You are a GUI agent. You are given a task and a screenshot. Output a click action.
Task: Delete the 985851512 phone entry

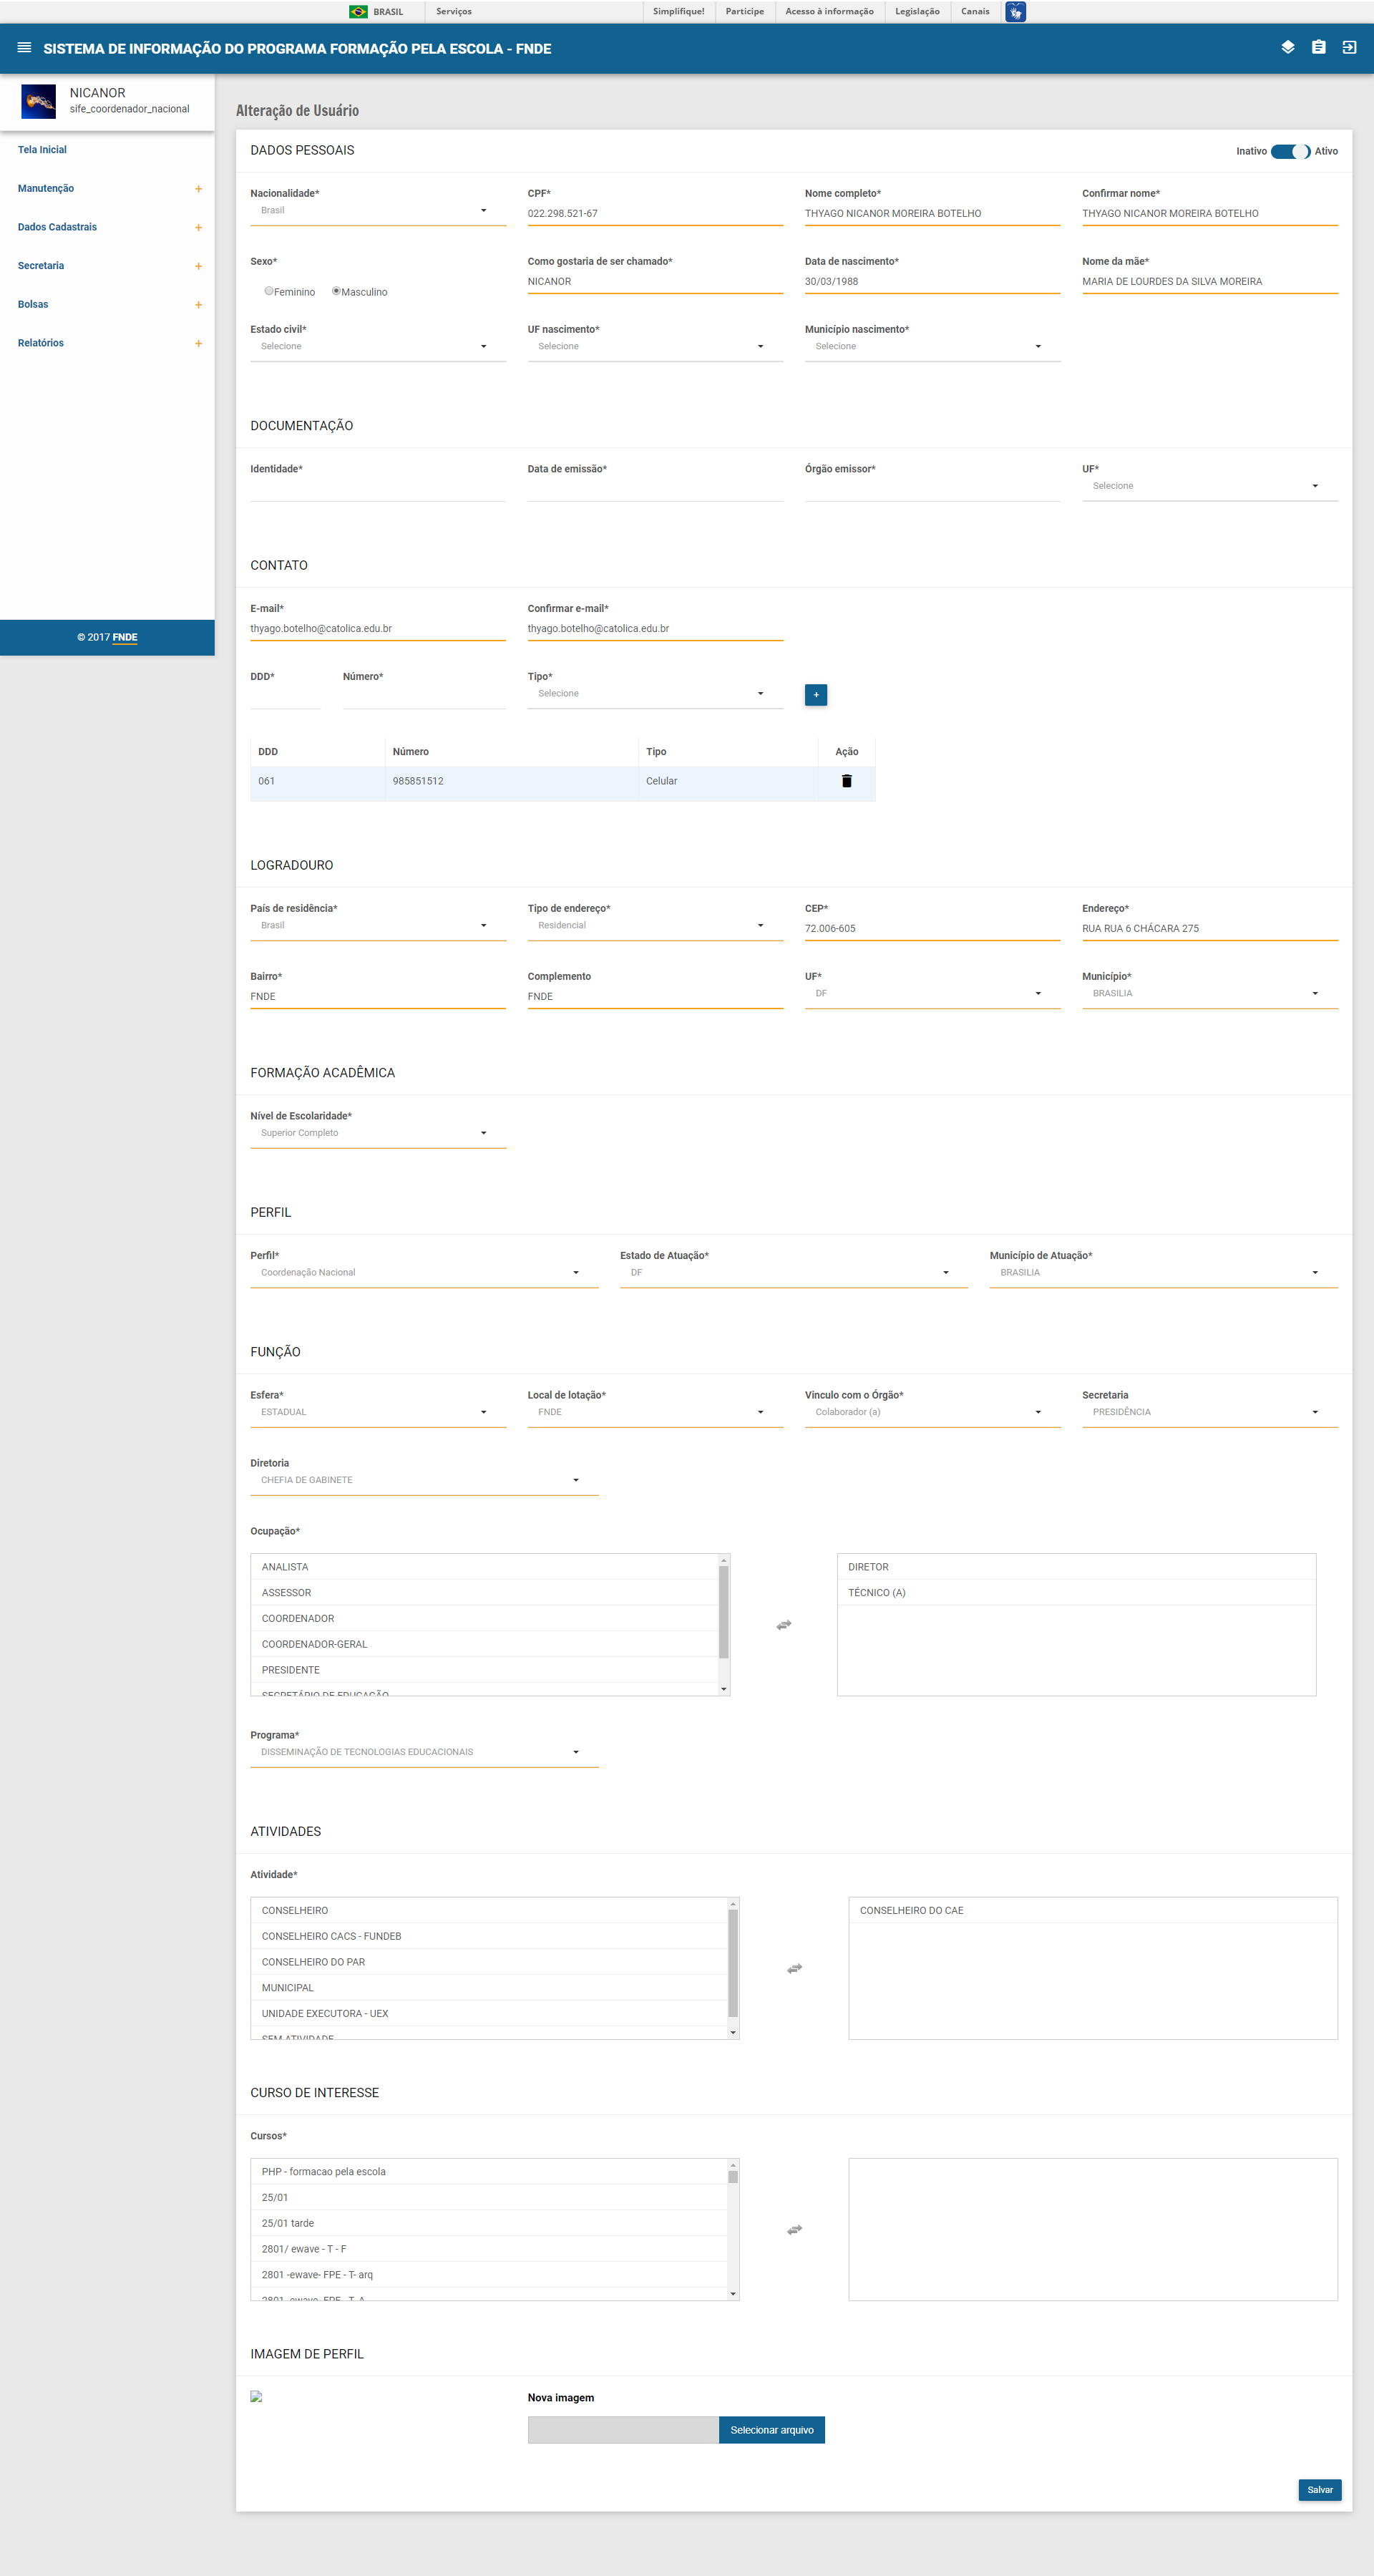(x=846, y=781)
